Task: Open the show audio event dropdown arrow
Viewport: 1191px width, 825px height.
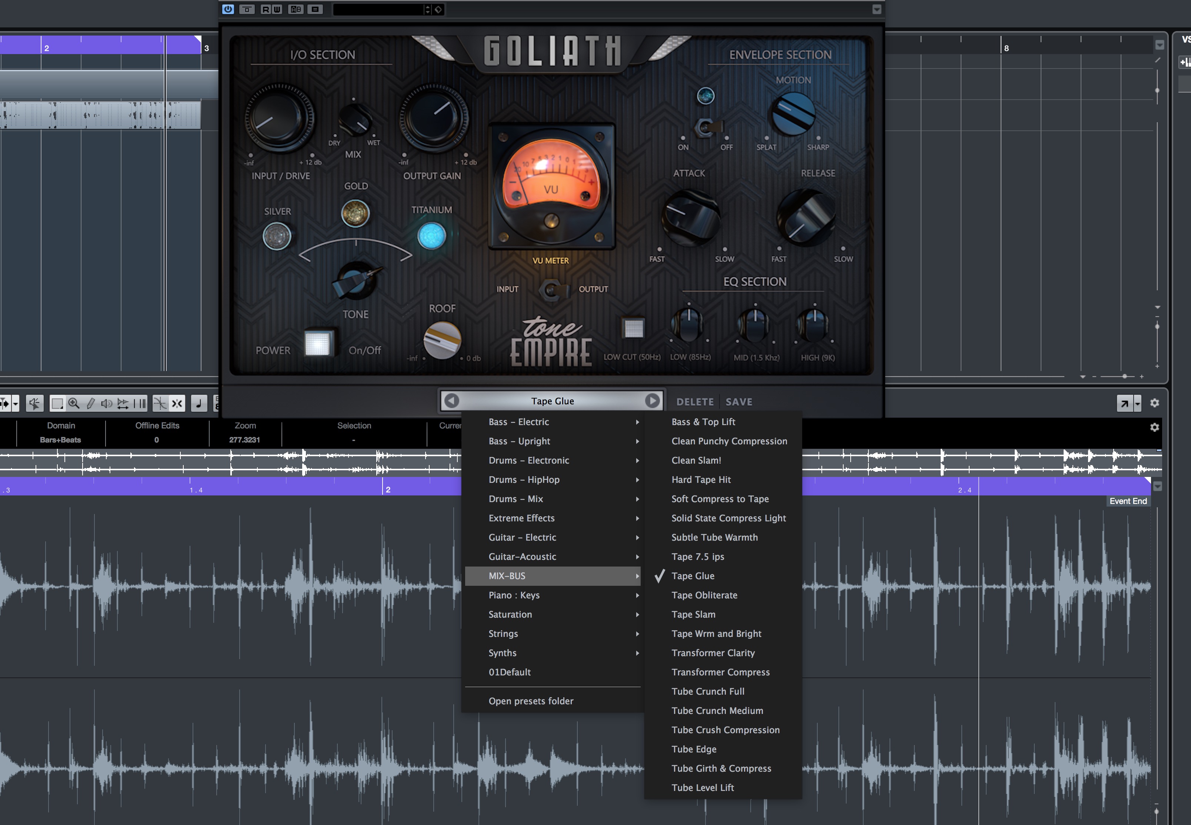Action: pyautogui.click(x=16, y=403)
